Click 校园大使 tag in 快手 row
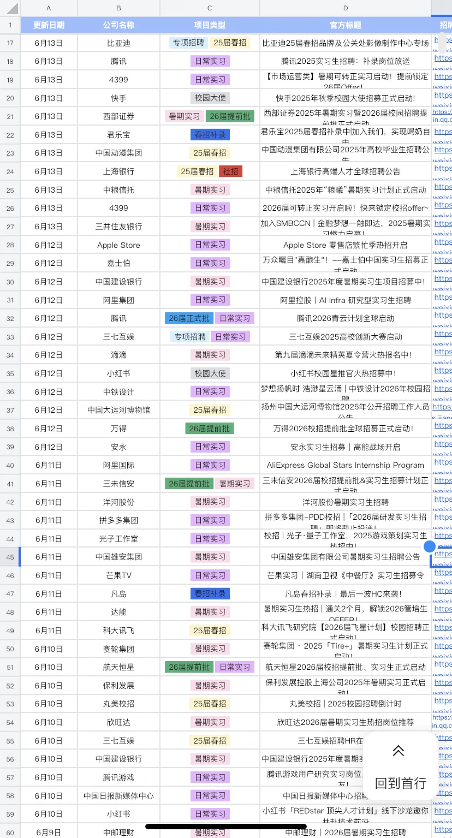This screenshot has height=838, width=452. 210,98
